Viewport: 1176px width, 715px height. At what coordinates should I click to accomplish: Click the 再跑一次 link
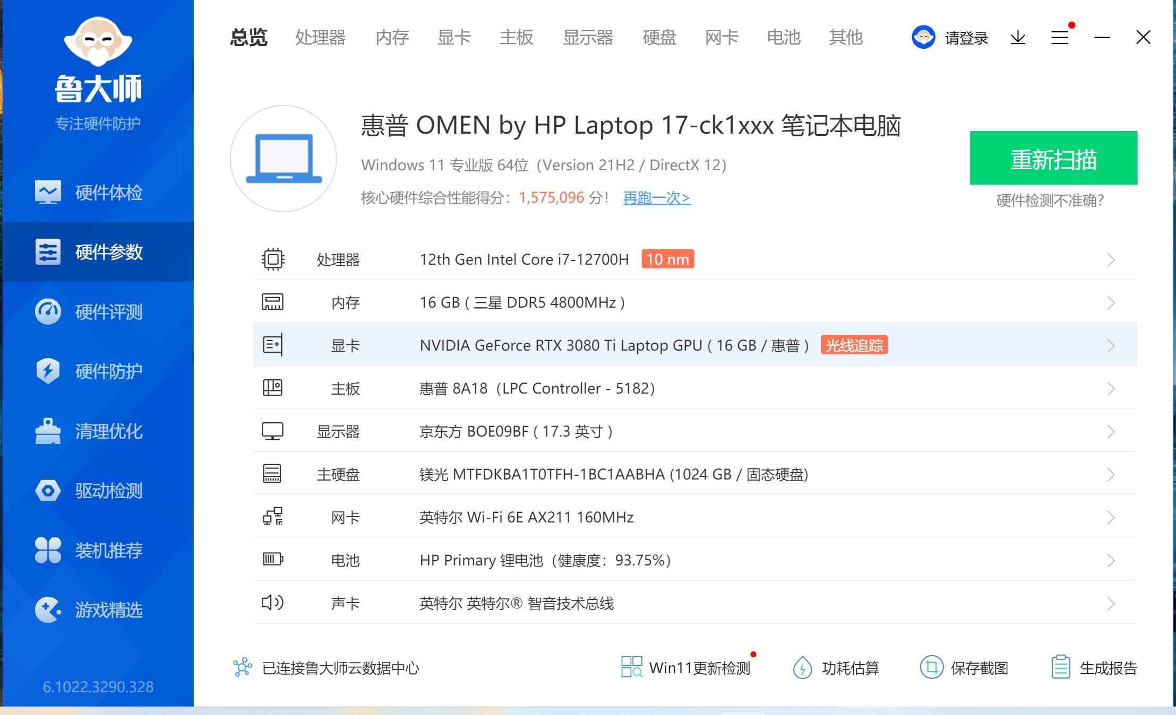click(x=657, y=198)
